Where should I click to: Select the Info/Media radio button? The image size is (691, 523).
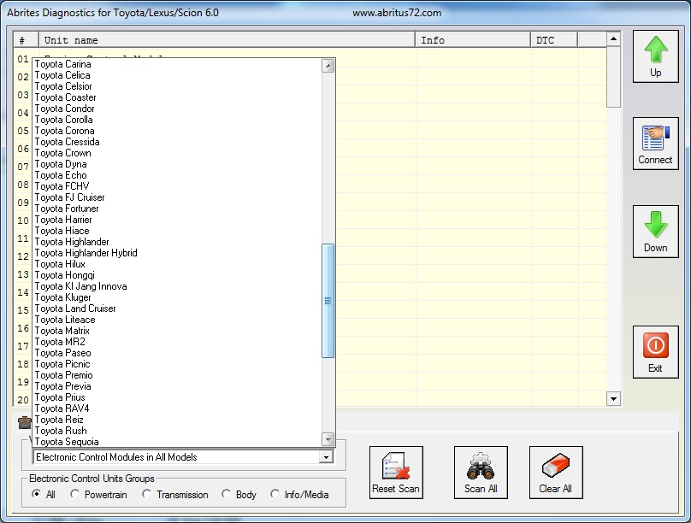click(275, 494)
